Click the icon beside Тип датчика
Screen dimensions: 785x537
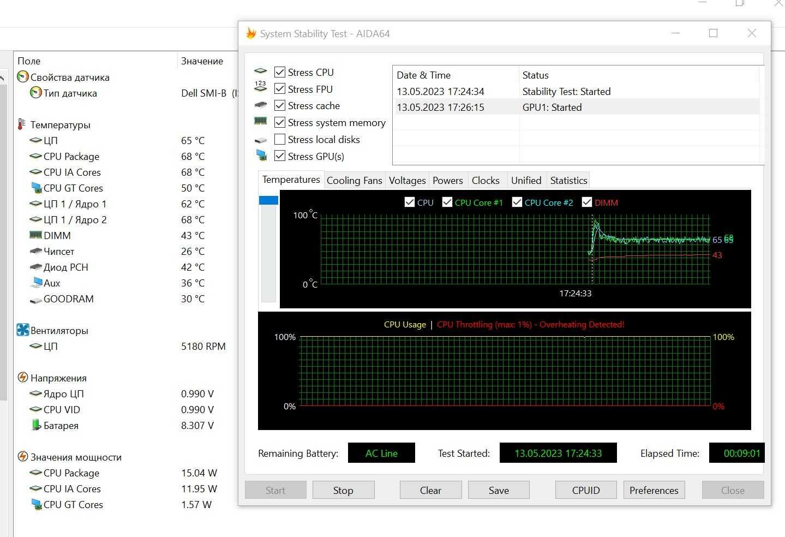tap(36, 93)
